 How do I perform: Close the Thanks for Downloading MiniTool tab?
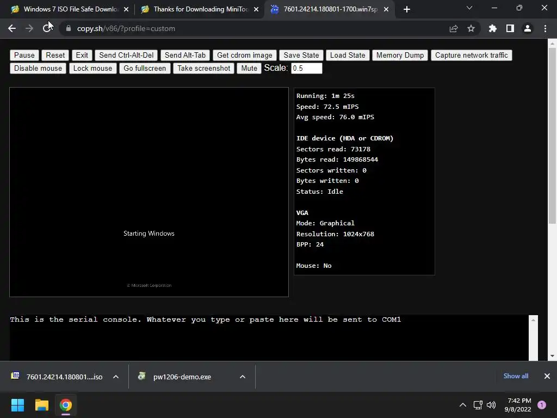click(x=256, y=9)
